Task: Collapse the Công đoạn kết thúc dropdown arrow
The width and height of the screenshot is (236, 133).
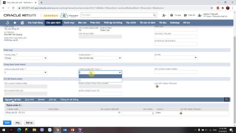Action: pyautogui.click(x=120, y=72)
